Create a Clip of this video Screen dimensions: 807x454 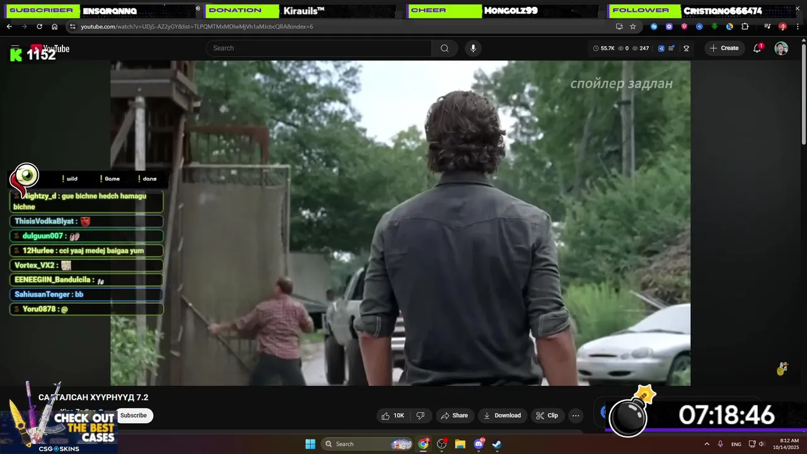click(x=547, y=416)
